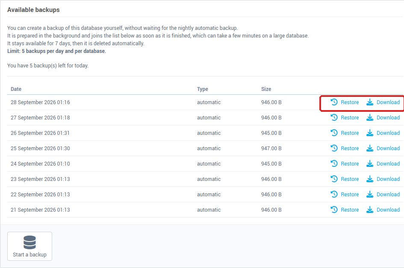This screenshot has width=404, height=268.
Task: Click download icon for 25 September backup
Action: pos(370,148)
